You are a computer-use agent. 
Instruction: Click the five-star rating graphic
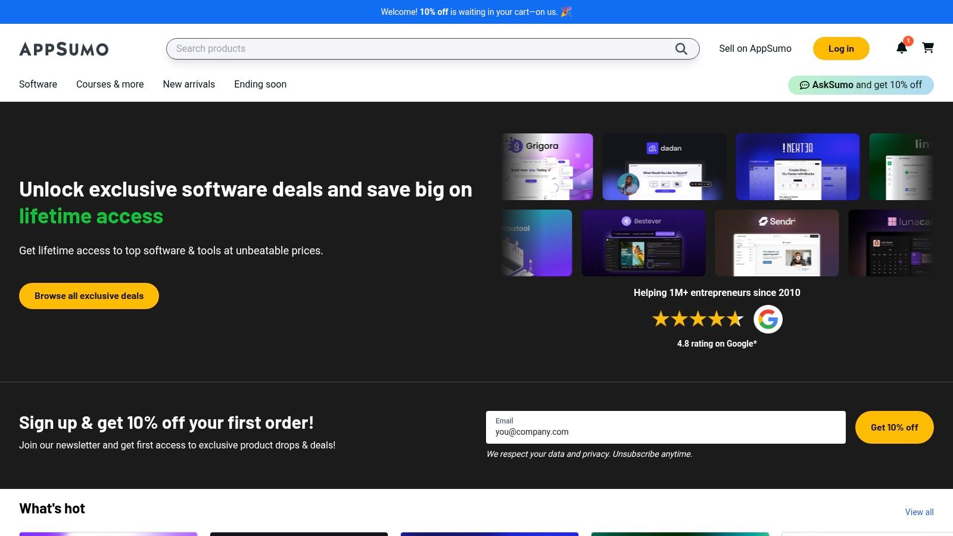click(698, 319)
